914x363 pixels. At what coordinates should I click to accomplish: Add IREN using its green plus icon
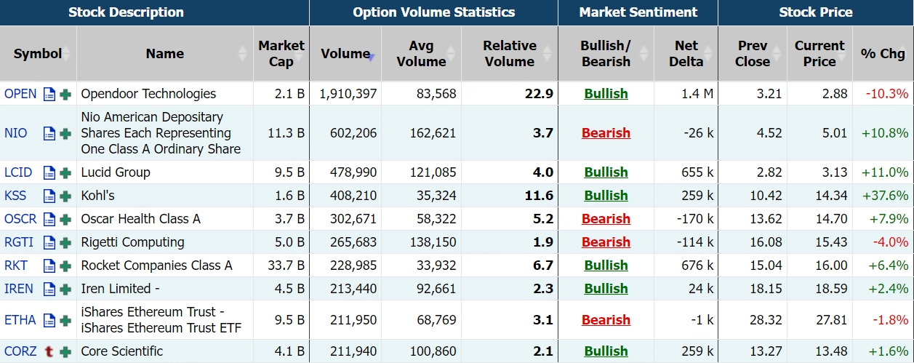[65, 289]
